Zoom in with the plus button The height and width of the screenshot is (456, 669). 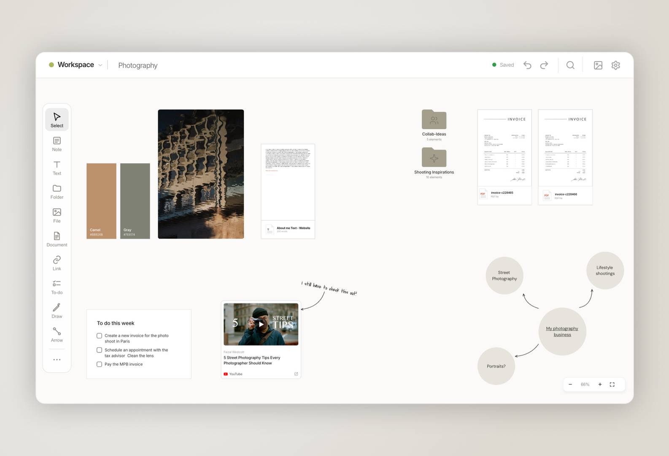600,385
